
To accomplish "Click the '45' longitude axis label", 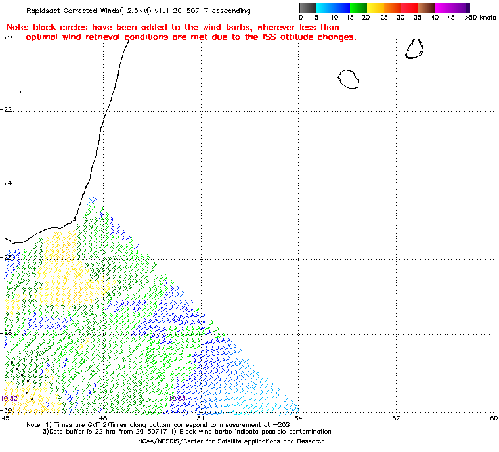I will (x=5, y=418).
